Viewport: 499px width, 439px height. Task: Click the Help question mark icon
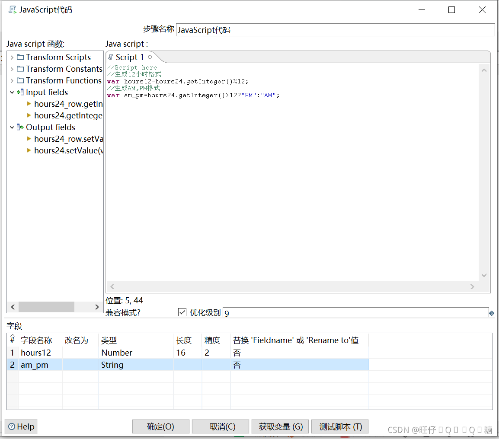tap(12, 426)
